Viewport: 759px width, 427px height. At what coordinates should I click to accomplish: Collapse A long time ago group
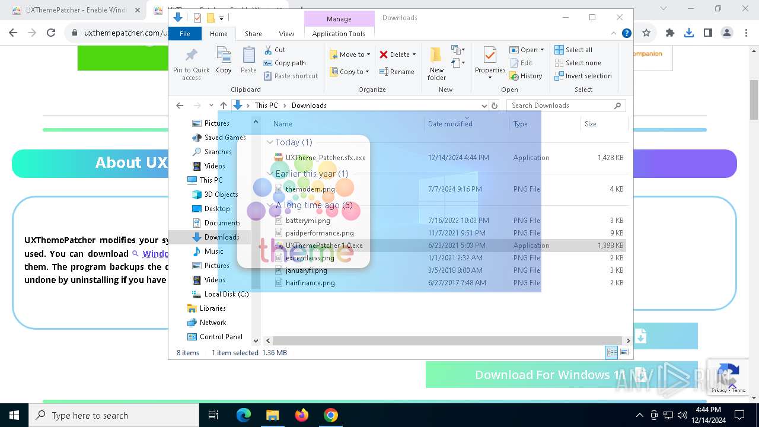tap(270, 205)
